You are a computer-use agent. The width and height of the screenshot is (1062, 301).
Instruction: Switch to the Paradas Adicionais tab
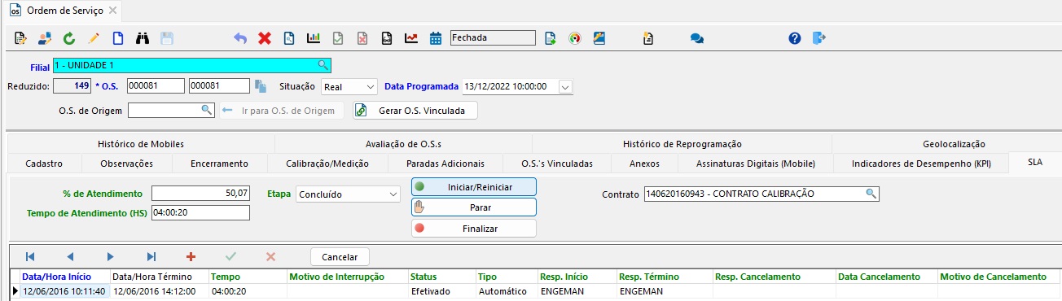(445, 164)
